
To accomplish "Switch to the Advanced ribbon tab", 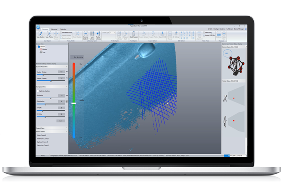I will 54,29.
